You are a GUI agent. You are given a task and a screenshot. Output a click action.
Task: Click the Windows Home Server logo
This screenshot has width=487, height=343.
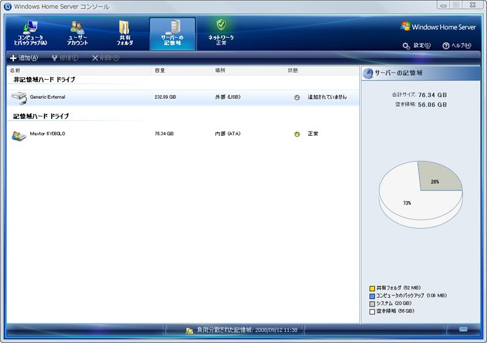click(x=438, y=27)
